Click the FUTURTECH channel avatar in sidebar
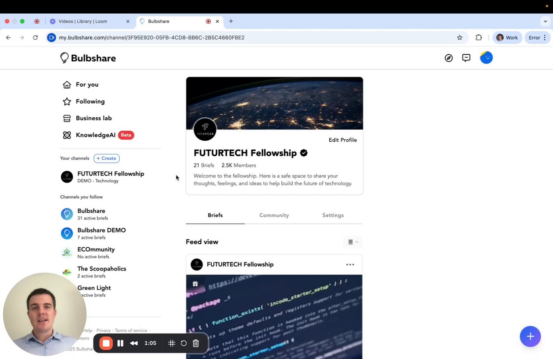 pos(67,177)
